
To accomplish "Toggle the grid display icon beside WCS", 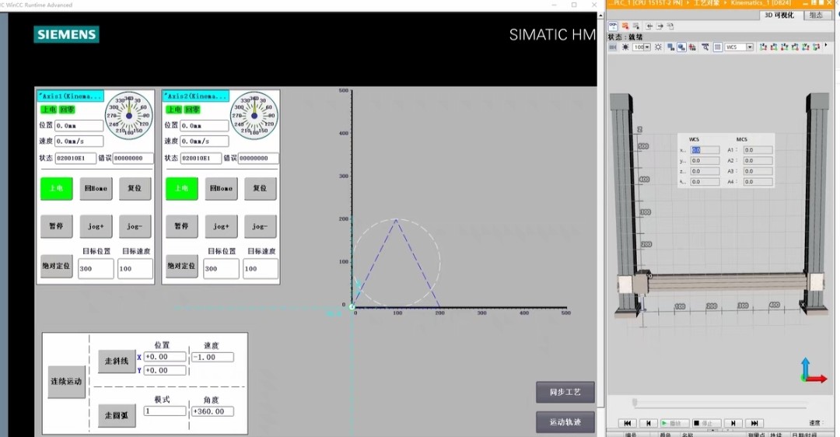I will pos(718,47).
